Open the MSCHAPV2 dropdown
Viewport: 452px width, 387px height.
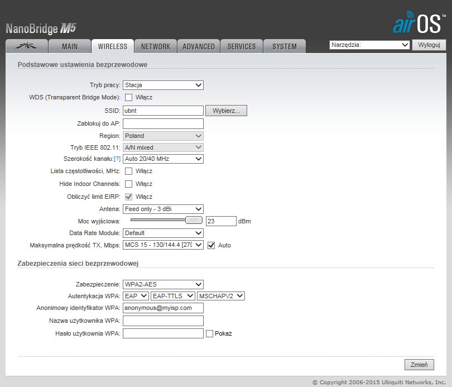[x=221, y=296]
